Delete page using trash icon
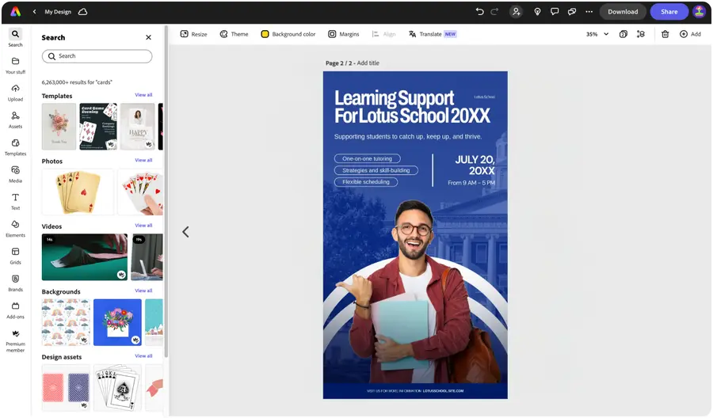713x418 pixels. point(665,34)
